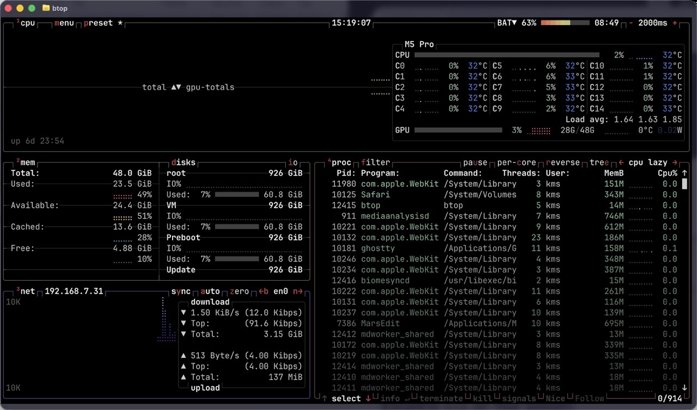697x410 pixels.
Task: Increase update interval with plus sign
Action: (x=675, y=23)
